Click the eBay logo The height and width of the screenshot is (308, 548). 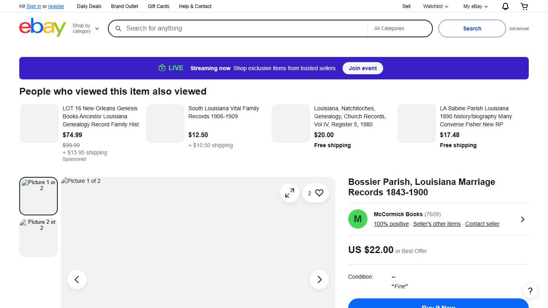43,28
